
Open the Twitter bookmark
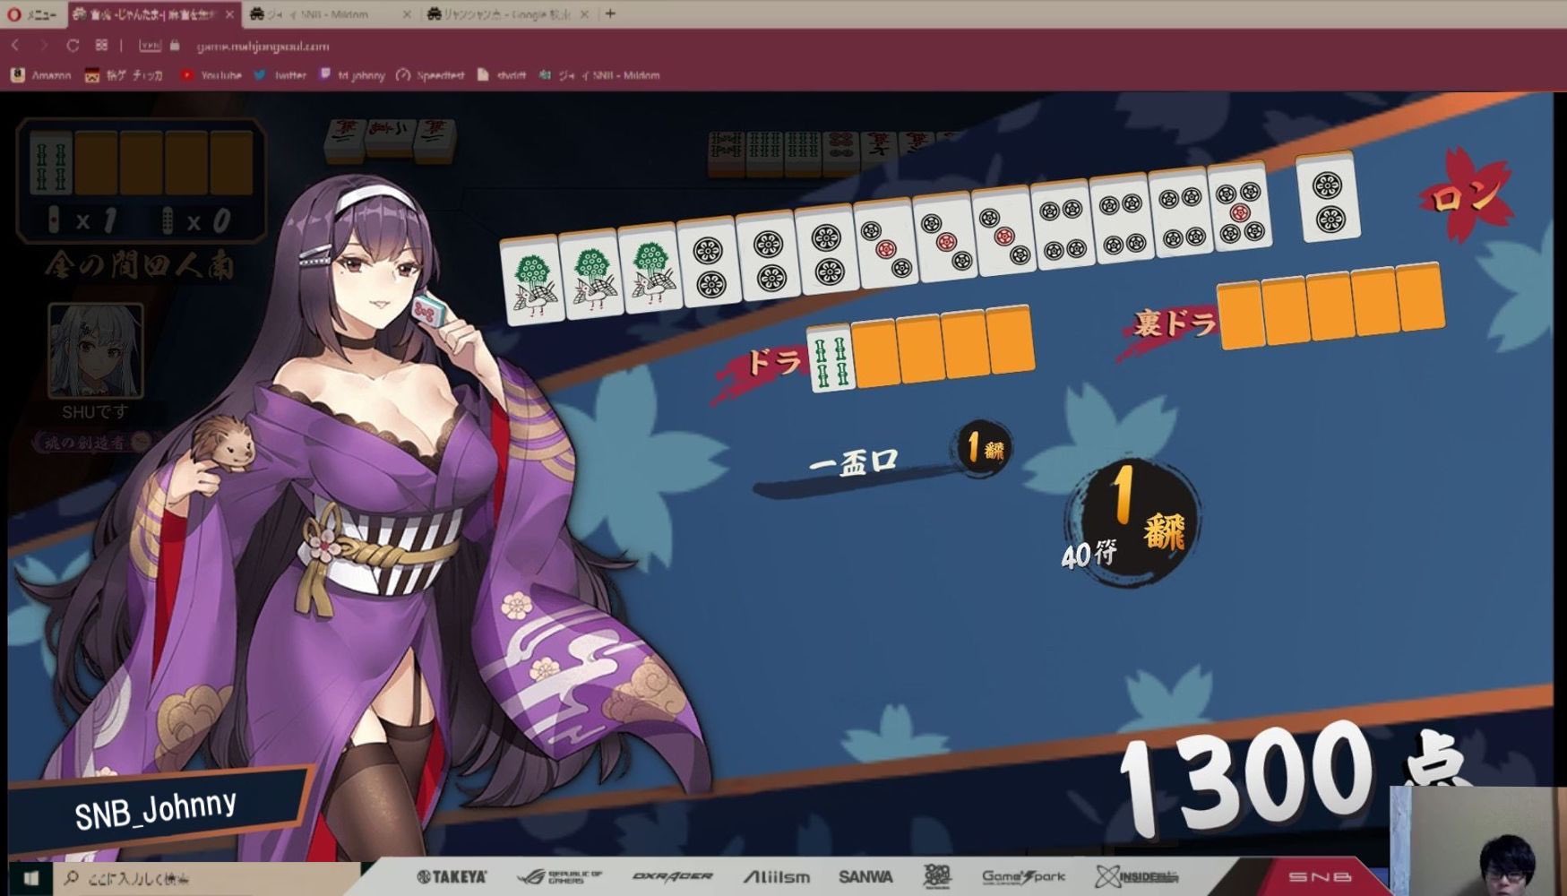(x=280, y=75)
